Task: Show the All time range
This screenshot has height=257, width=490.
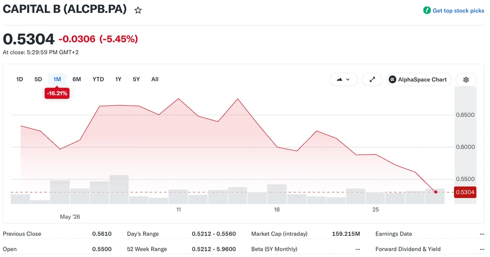Action: (155, 79)
